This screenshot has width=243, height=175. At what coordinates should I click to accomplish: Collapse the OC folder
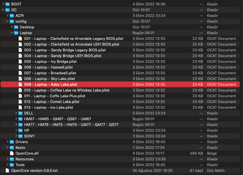(3, 10)
